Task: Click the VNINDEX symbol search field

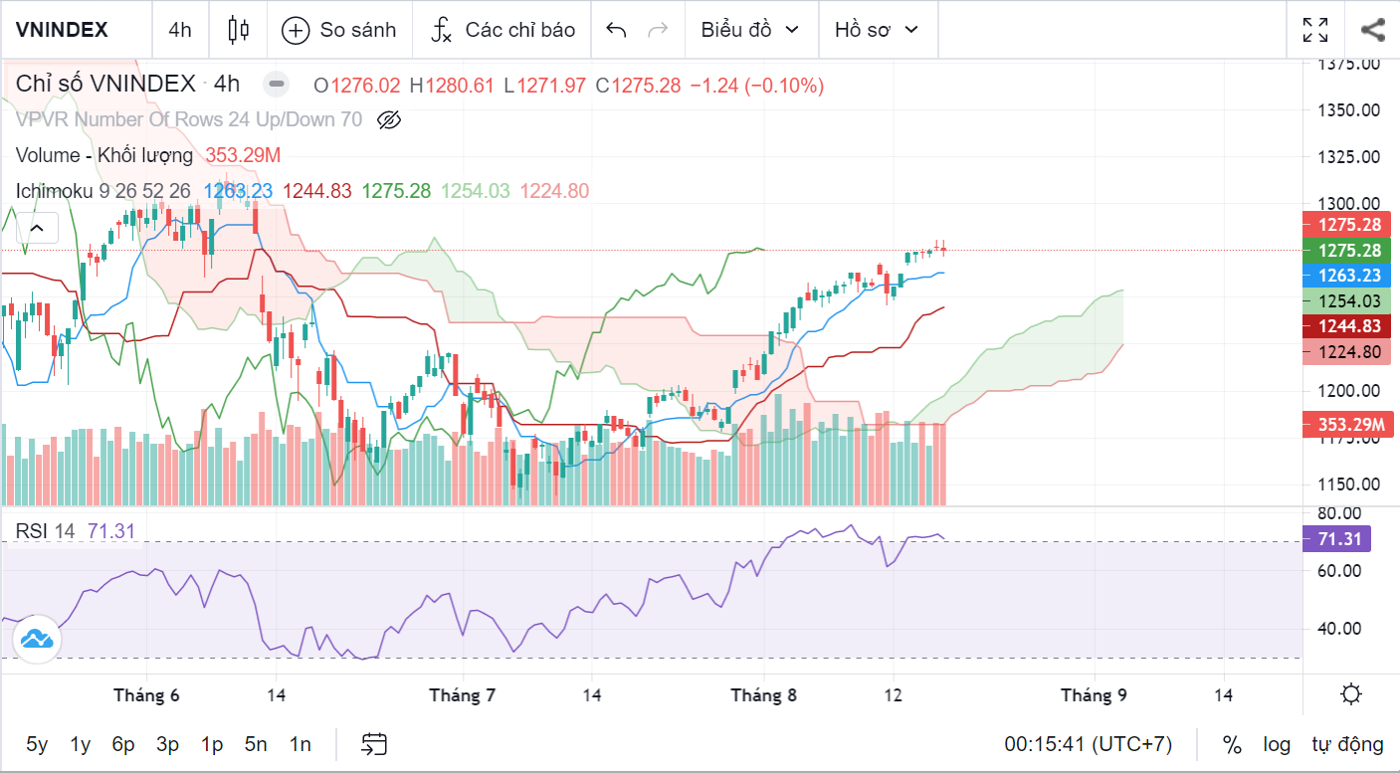Action: tap(62, 30)
